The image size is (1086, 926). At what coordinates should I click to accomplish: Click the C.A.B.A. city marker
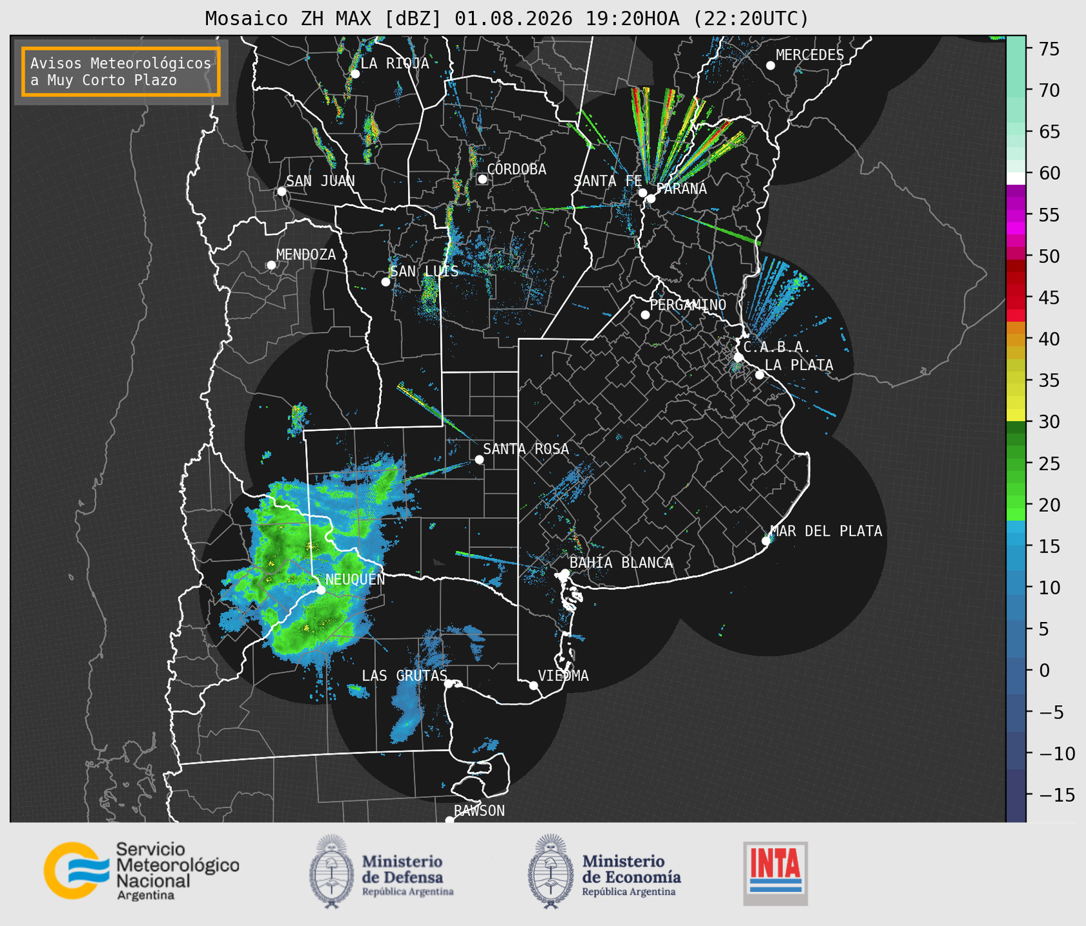point(738,357)
